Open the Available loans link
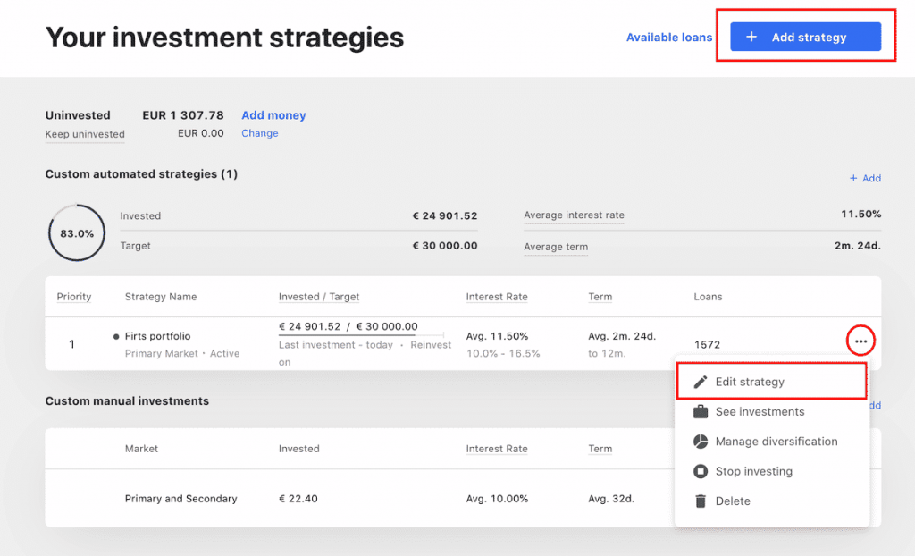Image resolution: width=915 pixels, height=556 pixels. point(669,38)
